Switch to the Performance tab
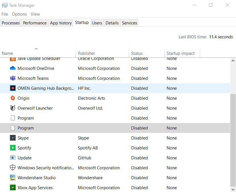This screenshot has width=236, height=192. 35,23
